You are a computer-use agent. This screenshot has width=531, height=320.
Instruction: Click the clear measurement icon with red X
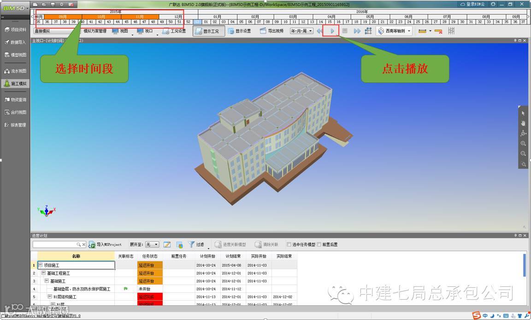[x=438, y=31]
